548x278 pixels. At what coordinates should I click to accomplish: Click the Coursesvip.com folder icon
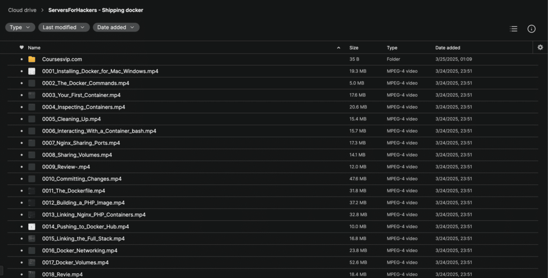pyautogui.click(x=32, y=59)
